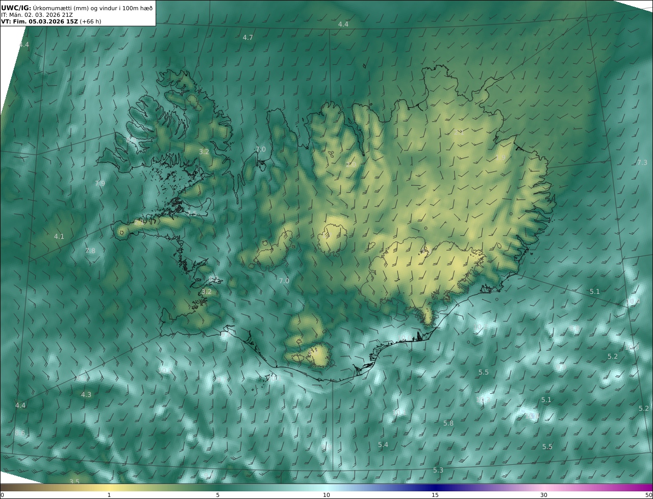
Task: Click the 7.3 value off the east coast
Action: pyautogui.click(x=642, y=163)
